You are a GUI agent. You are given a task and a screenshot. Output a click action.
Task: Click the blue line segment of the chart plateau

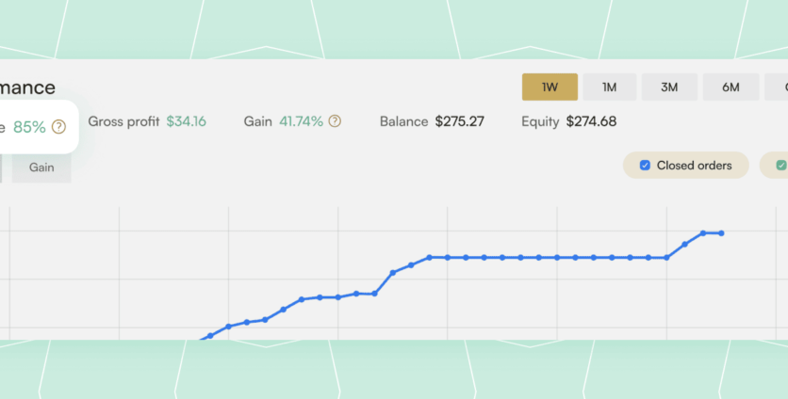point(547,257)
